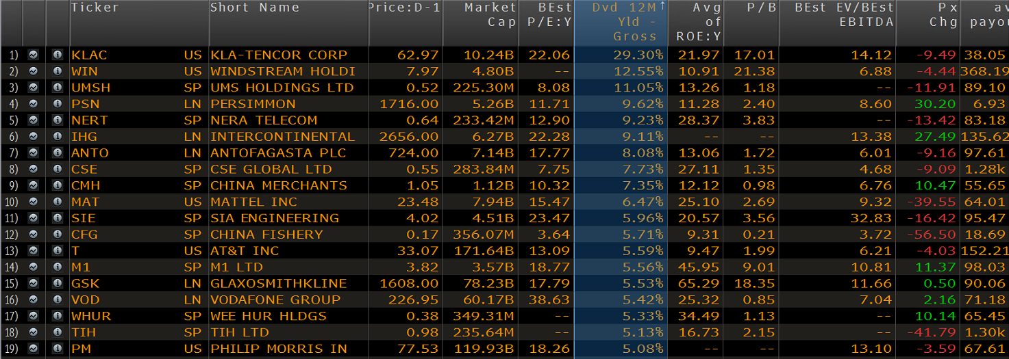Select the CSE GLOBAL LTD short name
This screenshot has width=1009, height=359.
(x=271, y=169)
